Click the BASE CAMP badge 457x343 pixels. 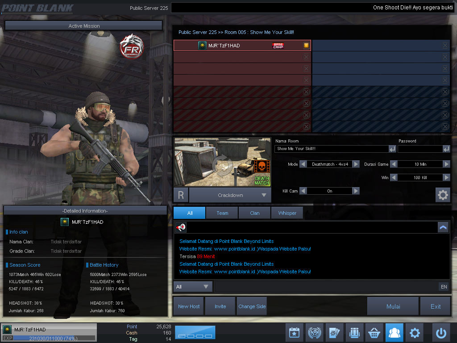pos(278,46)
